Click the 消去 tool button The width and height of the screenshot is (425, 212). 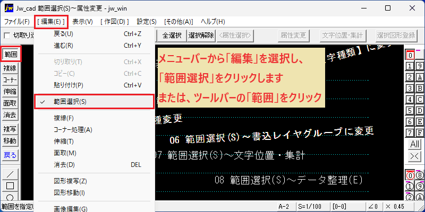click(x=10, y=115)
